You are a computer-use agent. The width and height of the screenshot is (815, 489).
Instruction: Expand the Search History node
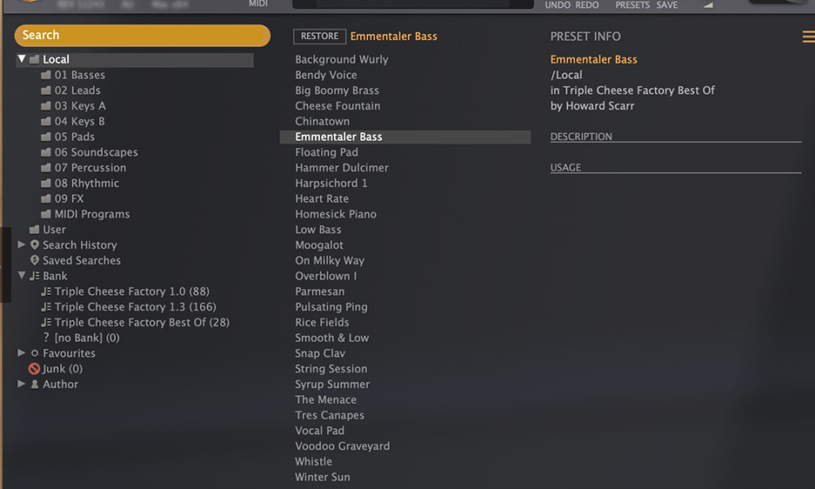pyautogui.click(x=22, y=245)
